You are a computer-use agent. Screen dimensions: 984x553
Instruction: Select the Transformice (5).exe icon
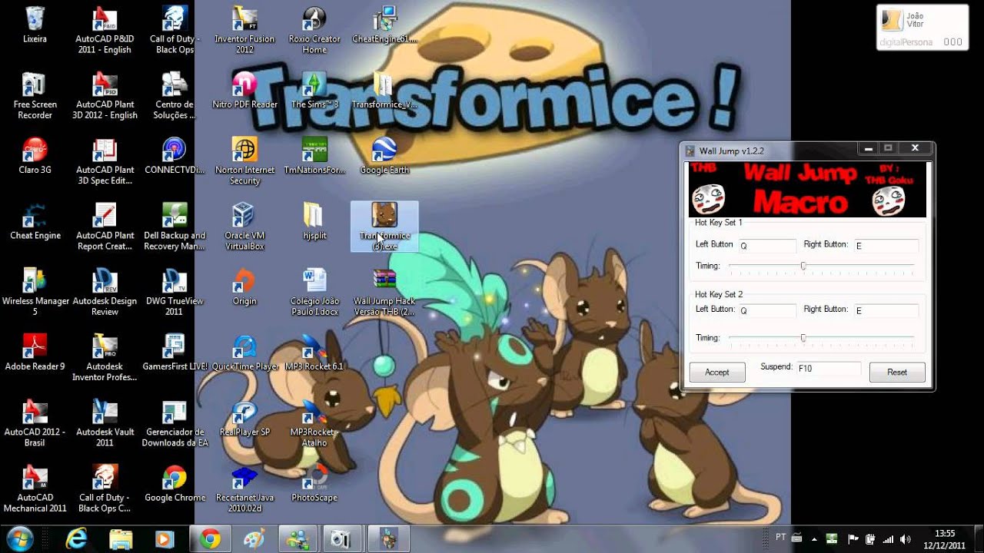(384, 227)
